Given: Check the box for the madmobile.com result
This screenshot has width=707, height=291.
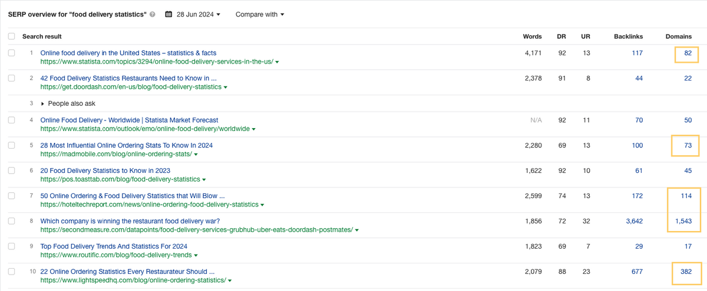Looking at the screenshot, I should click(12, 145).
